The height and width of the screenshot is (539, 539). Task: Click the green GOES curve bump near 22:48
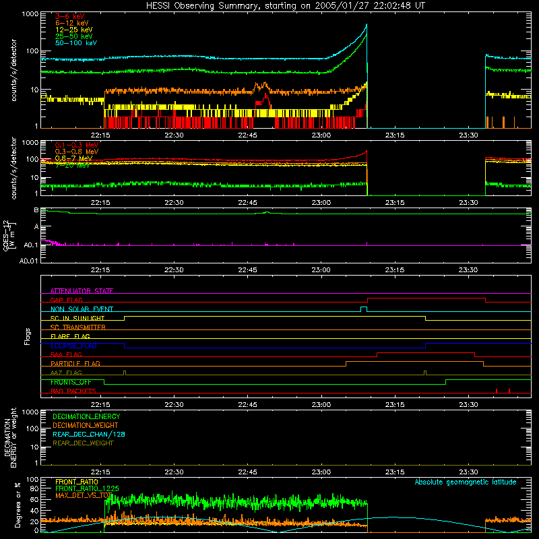pyautogui.click(x=267, y=213)
